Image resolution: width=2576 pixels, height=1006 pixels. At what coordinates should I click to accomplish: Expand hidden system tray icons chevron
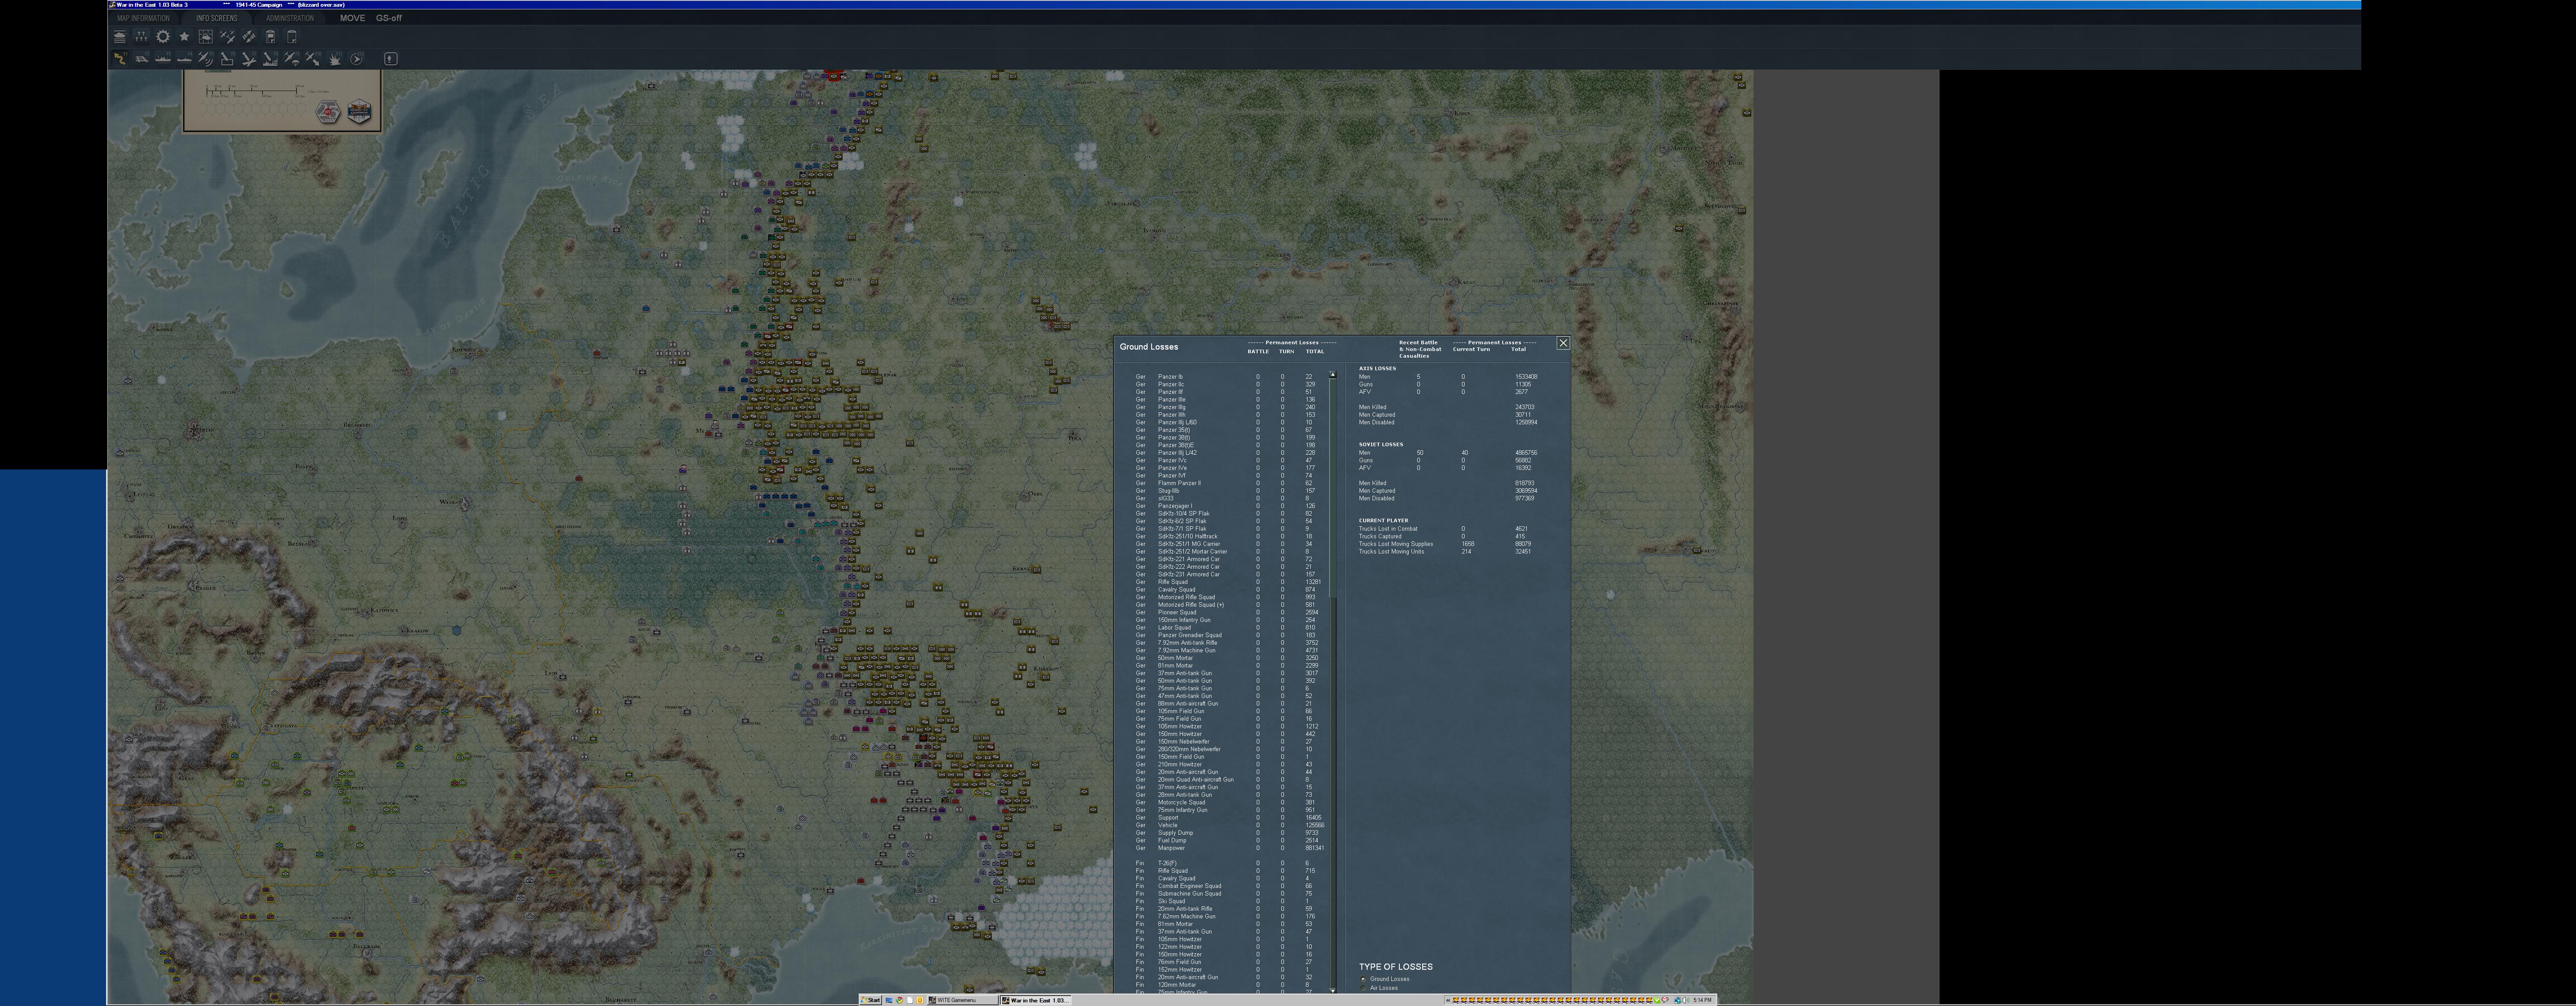tap(1448, 1000)
